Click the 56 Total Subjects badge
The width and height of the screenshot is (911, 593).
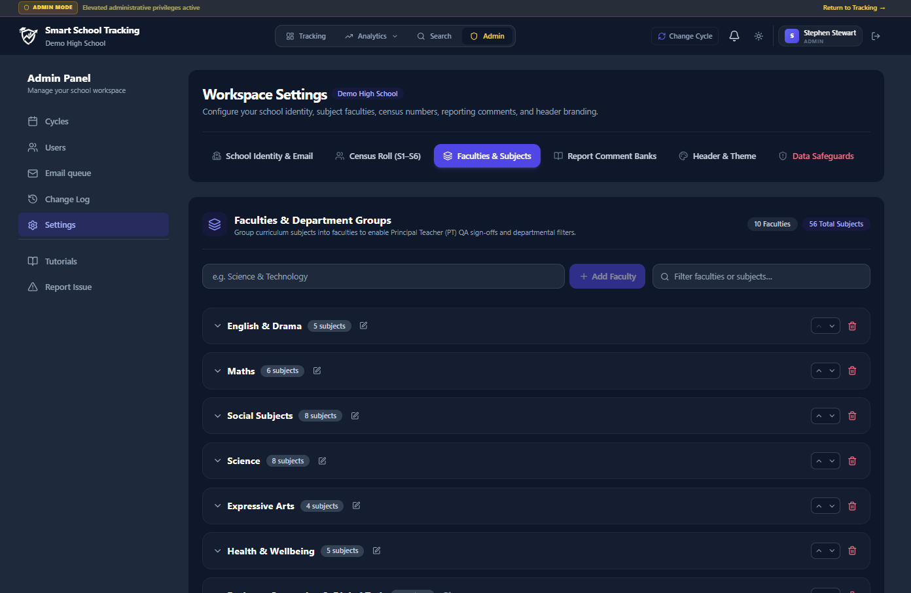pos(836,224)
